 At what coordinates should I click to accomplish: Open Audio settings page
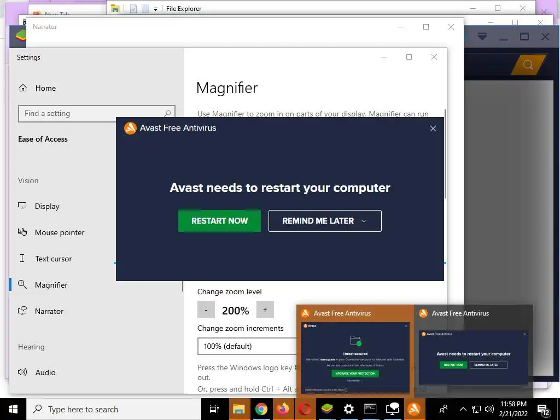(45, 372)
